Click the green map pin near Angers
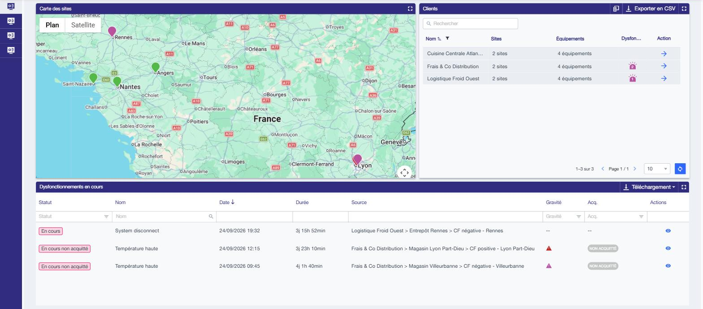The width and height of the screenshot is (703, 309). coord(156,67)
